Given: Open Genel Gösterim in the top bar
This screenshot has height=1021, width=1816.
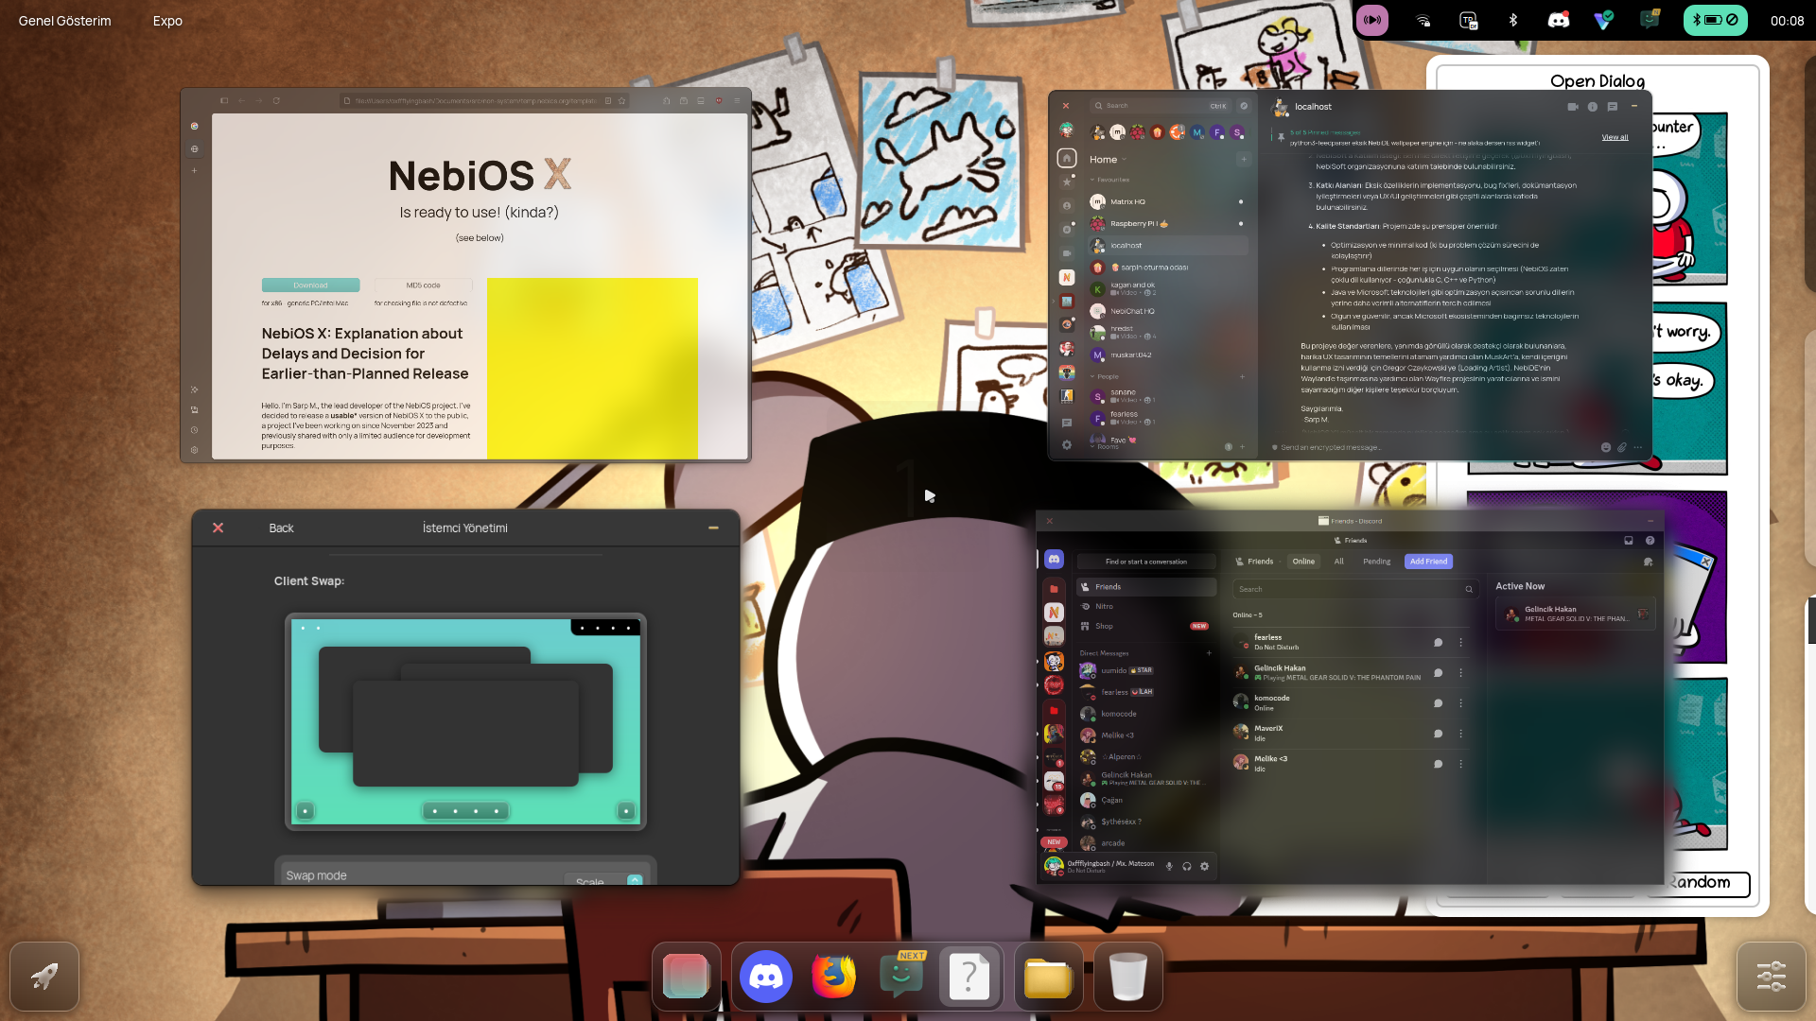Looking at the screenshot, I should point(64,21).
